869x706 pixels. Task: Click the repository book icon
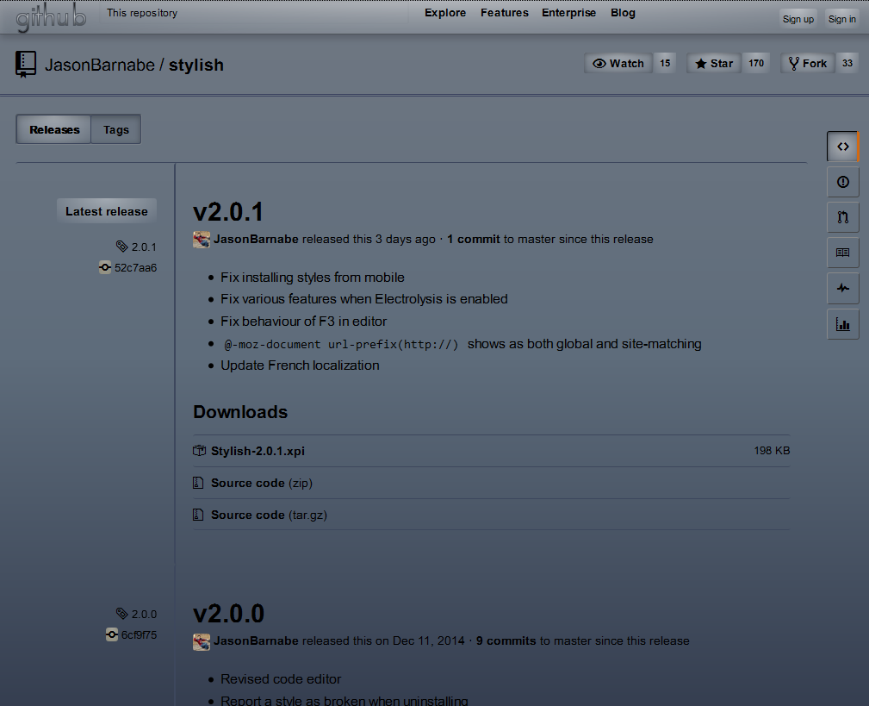pos(26,65)
